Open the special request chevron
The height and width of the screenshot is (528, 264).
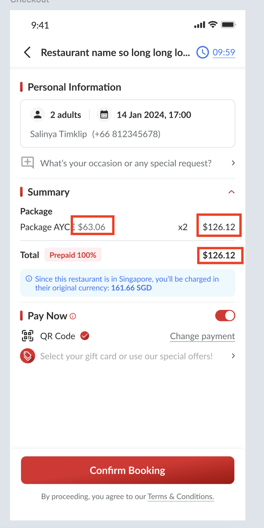(x=233, y=163)
